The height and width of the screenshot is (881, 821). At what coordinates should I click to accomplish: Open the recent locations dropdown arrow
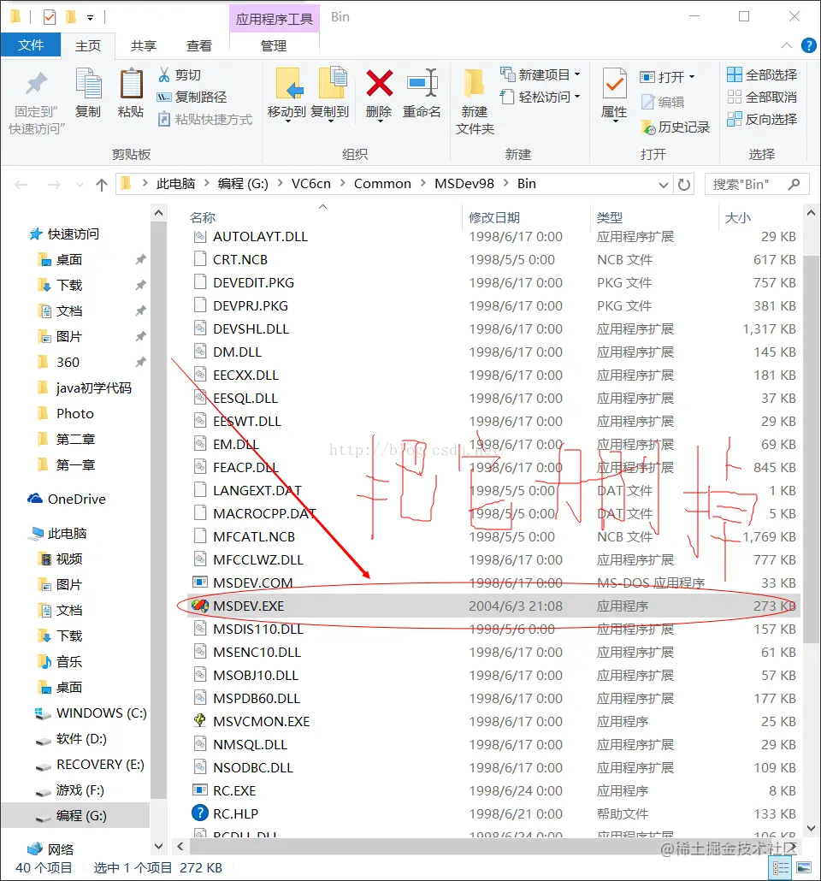click(80, 184)
